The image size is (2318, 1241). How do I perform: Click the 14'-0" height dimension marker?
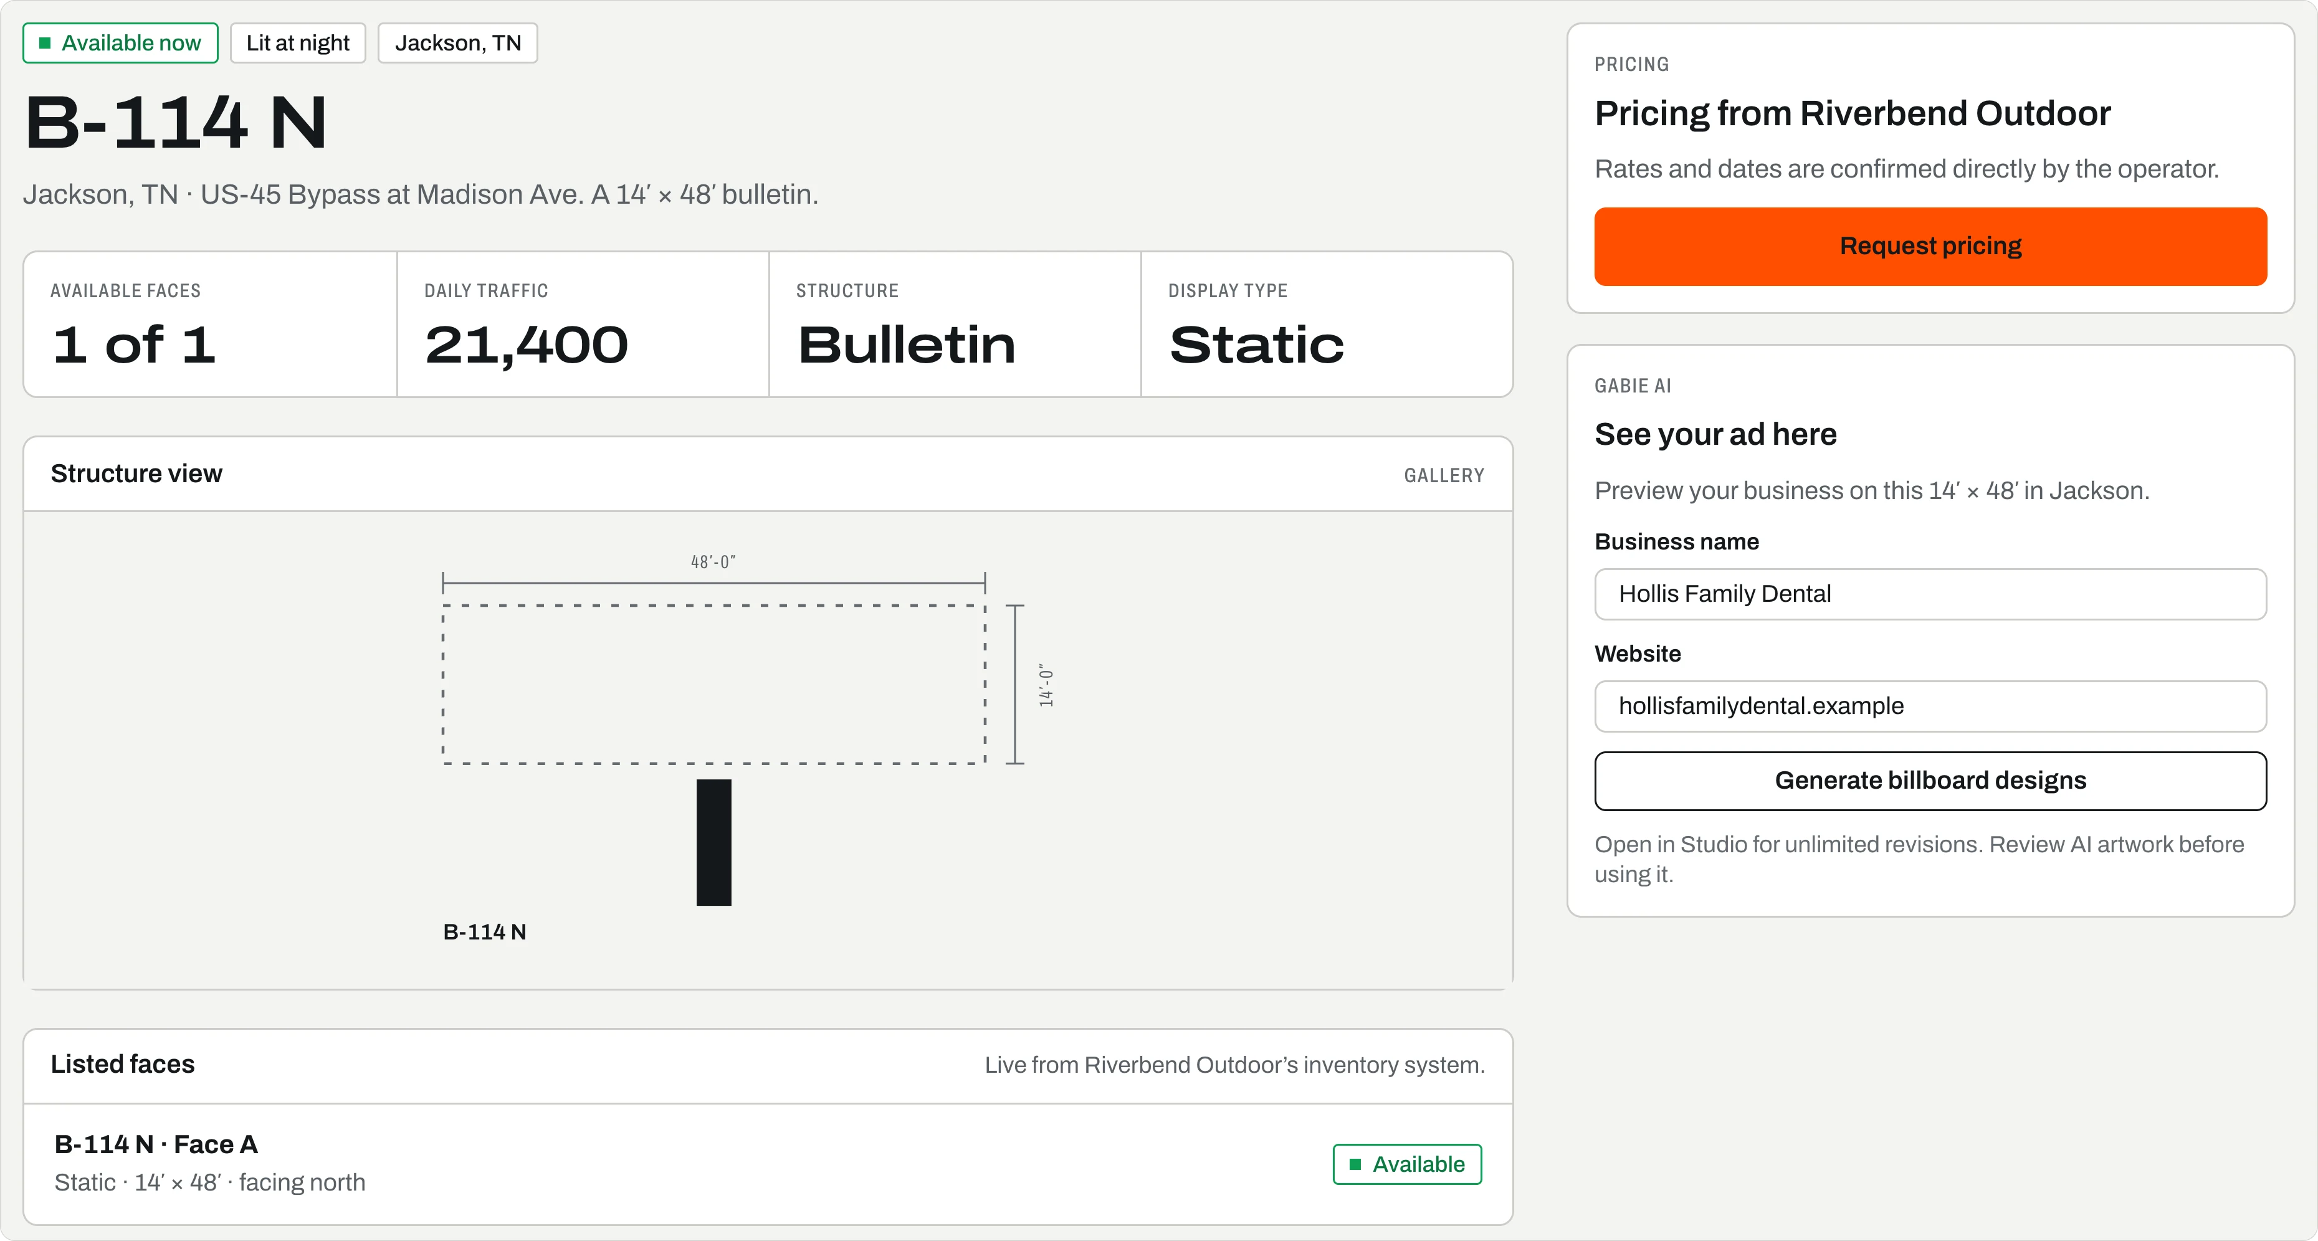click(1046, 685)
